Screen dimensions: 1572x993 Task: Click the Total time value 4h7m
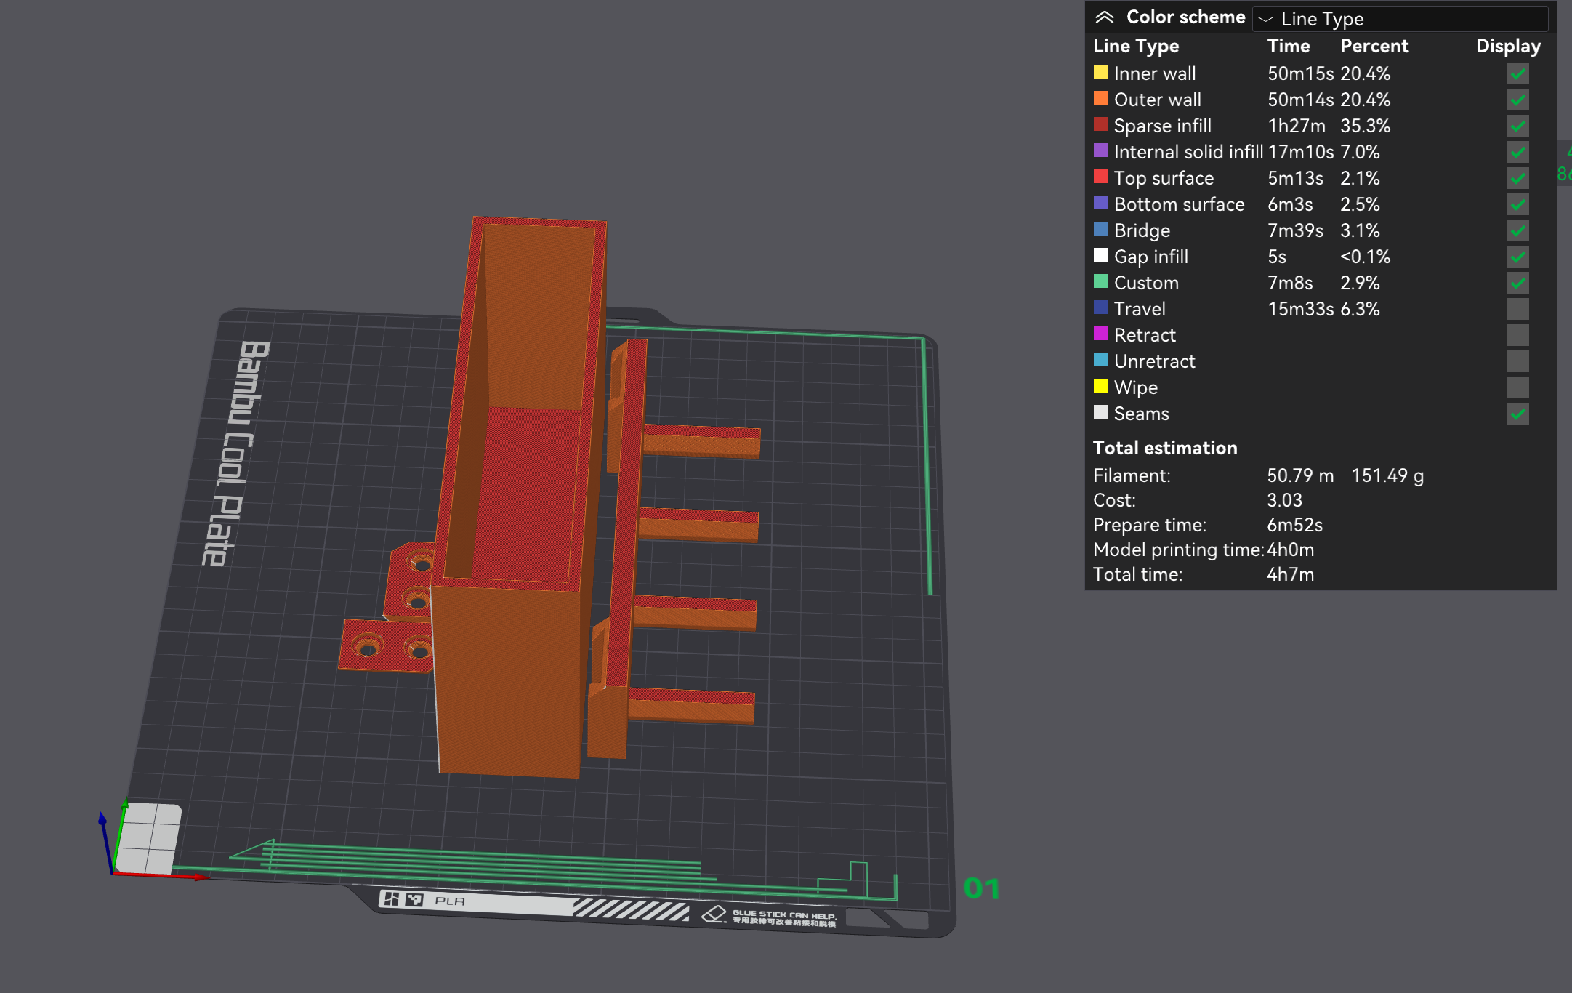1290,574
